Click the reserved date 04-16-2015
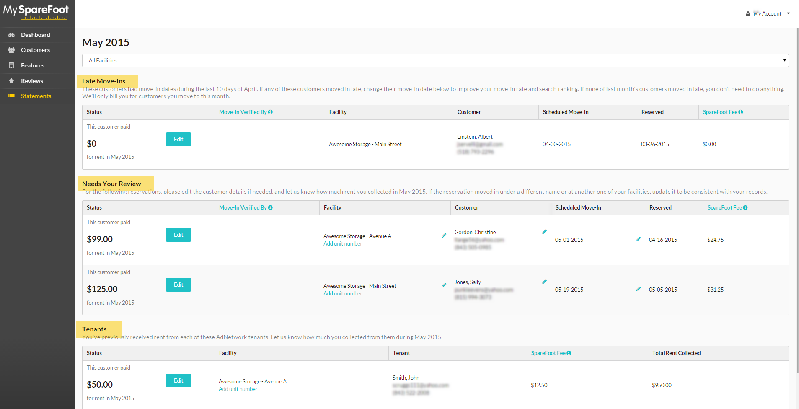799x409 pixels. click(x=663, y=240)
